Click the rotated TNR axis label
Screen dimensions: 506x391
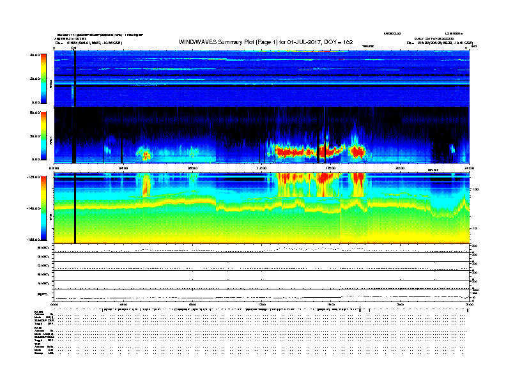pyautogui.click(x=51, y=218)
